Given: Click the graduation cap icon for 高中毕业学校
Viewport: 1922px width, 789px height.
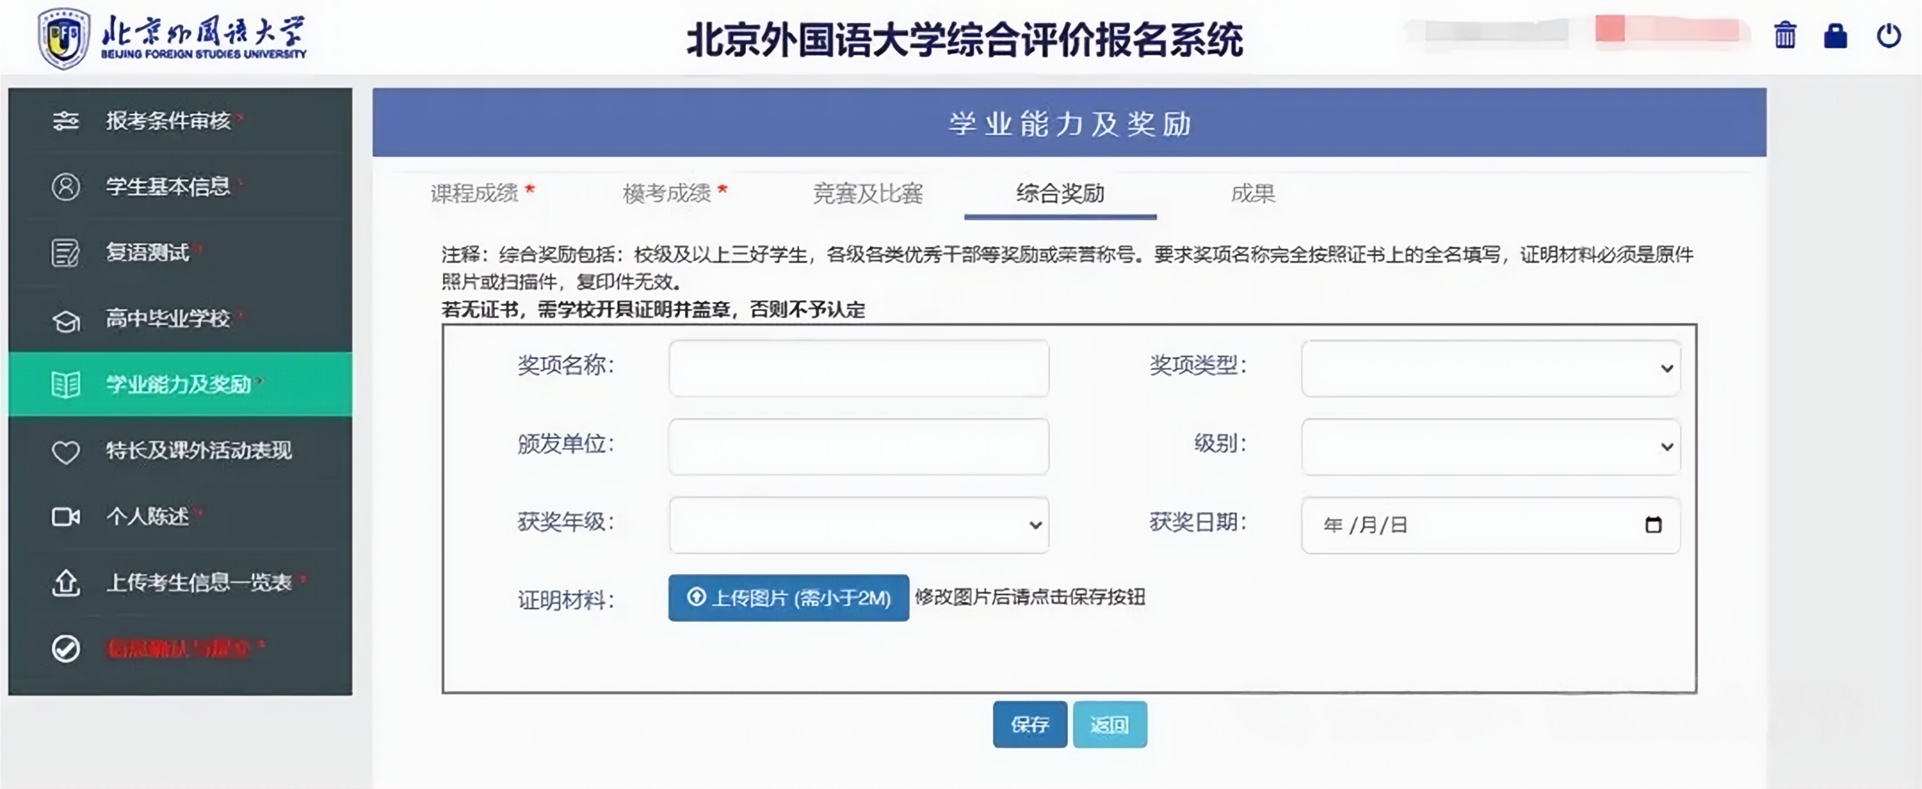Looking at the screenshot, I should point(66,320).
